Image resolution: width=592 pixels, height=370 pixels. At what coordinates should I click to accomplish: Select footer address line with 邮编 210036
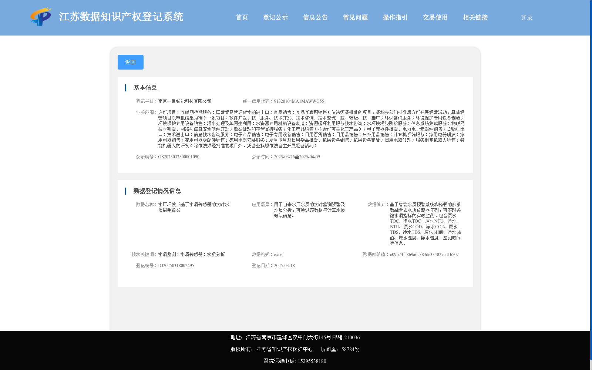[295, 337]
